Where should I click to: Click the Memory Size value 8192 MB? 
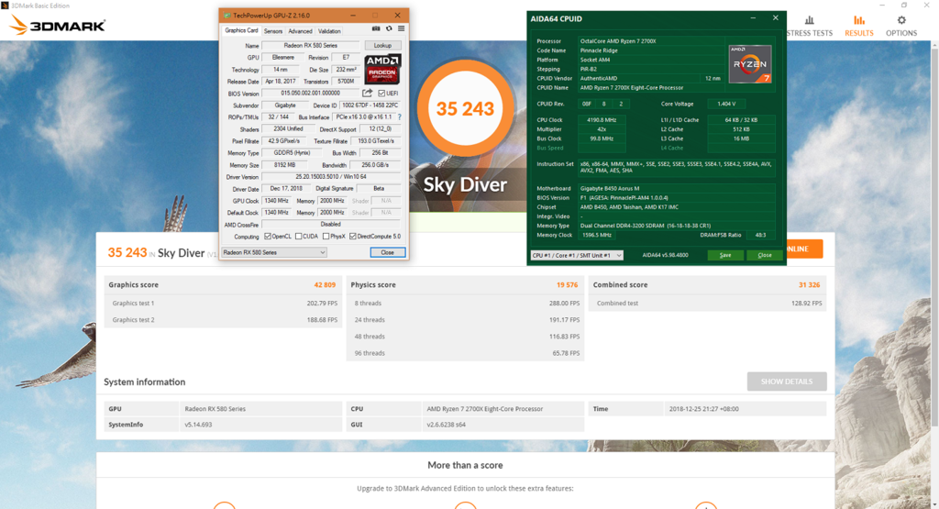pyautogui.click(x=285, y=165)
